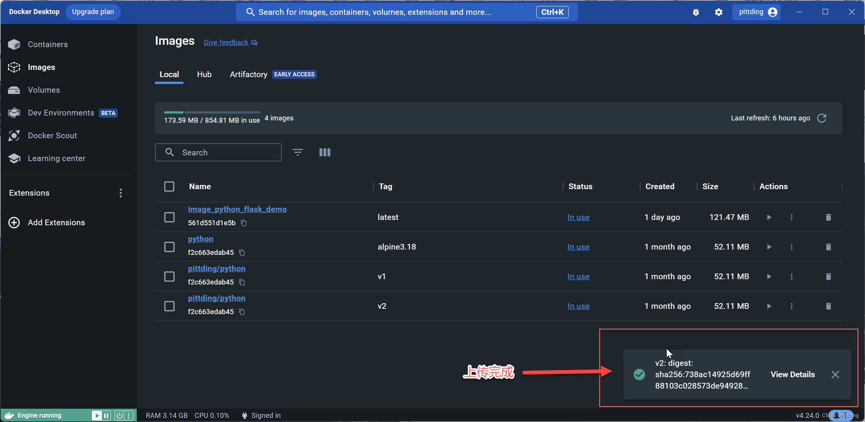Switch to the Hub tab
The height and width of the screenshot is (422, 865).
(x=204, y=74)
